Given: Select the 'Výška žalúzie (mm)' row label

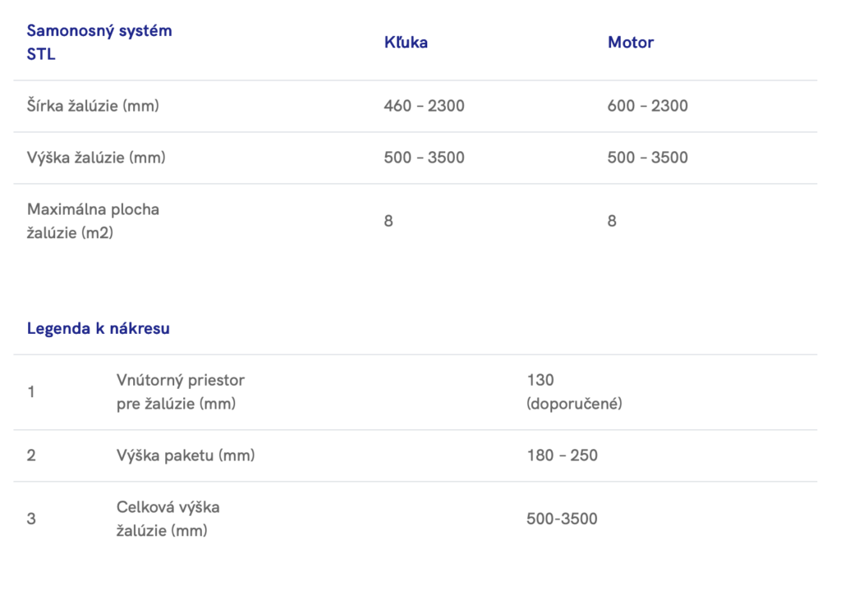Looking at the screenshot, I should [x=96, y=158].
